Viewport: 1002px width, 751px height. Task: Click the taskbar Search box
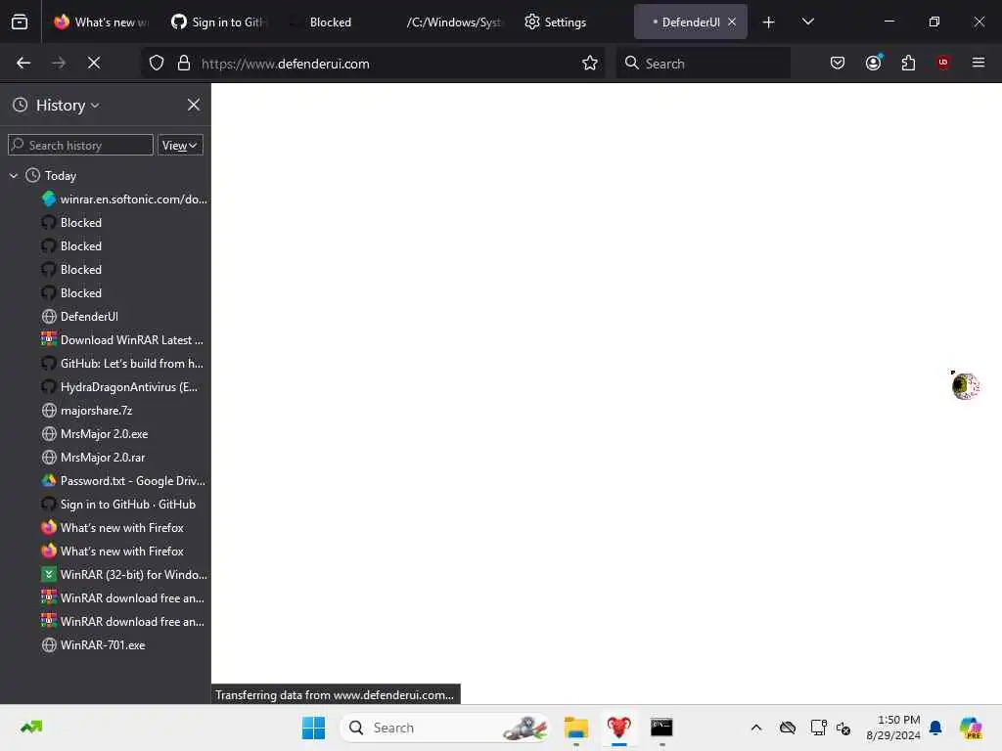(x=445, y=728)
